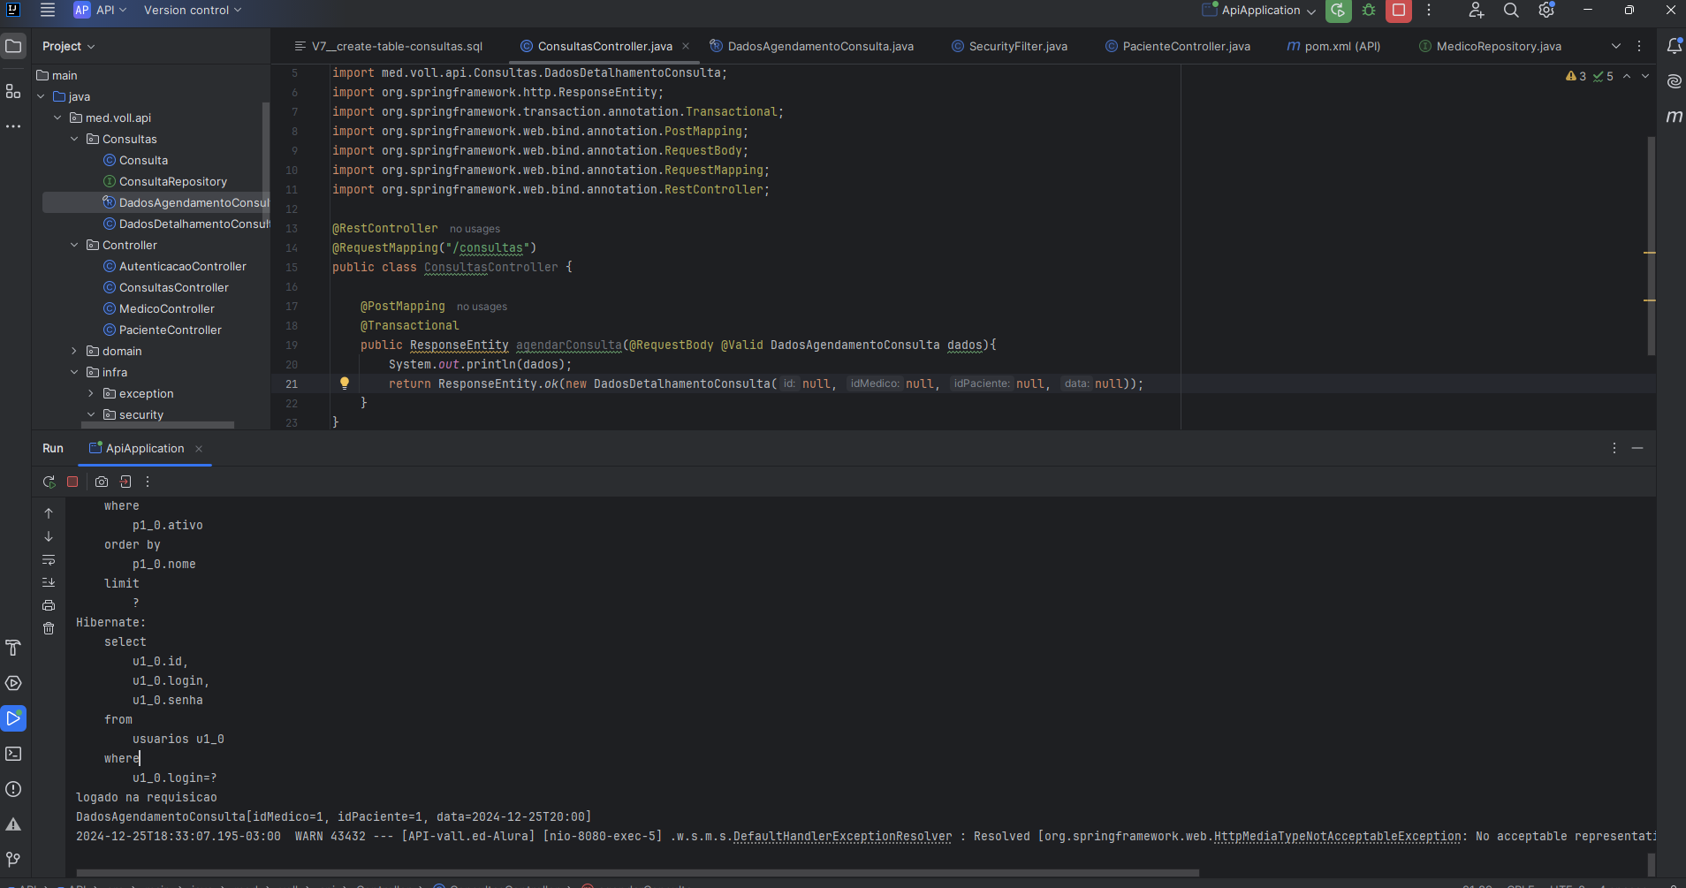This screenshot has height=888, width=1686.
Task: Open the AI Assistant spiral icon
Action: 1674,81
